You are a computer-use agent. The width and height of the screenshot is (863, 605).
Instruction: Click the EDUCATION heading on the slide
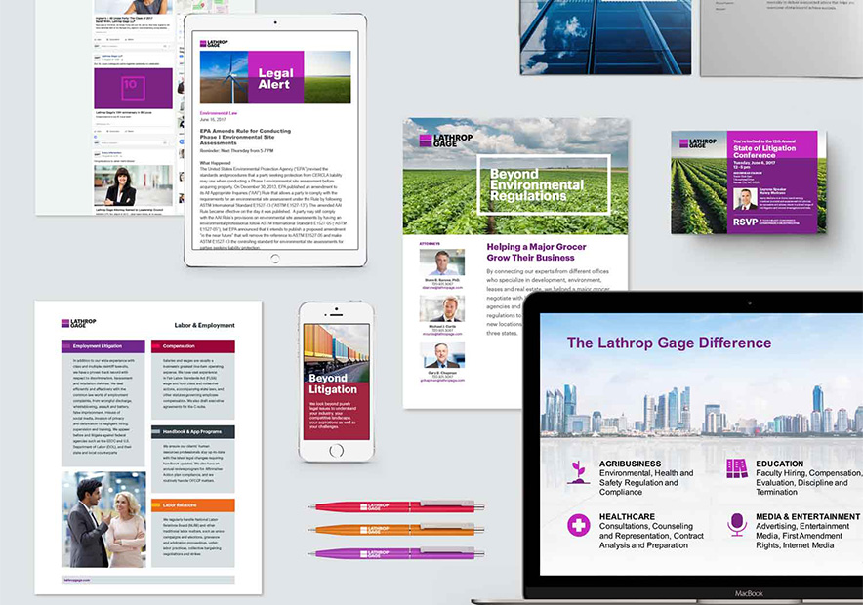(779, 464)
